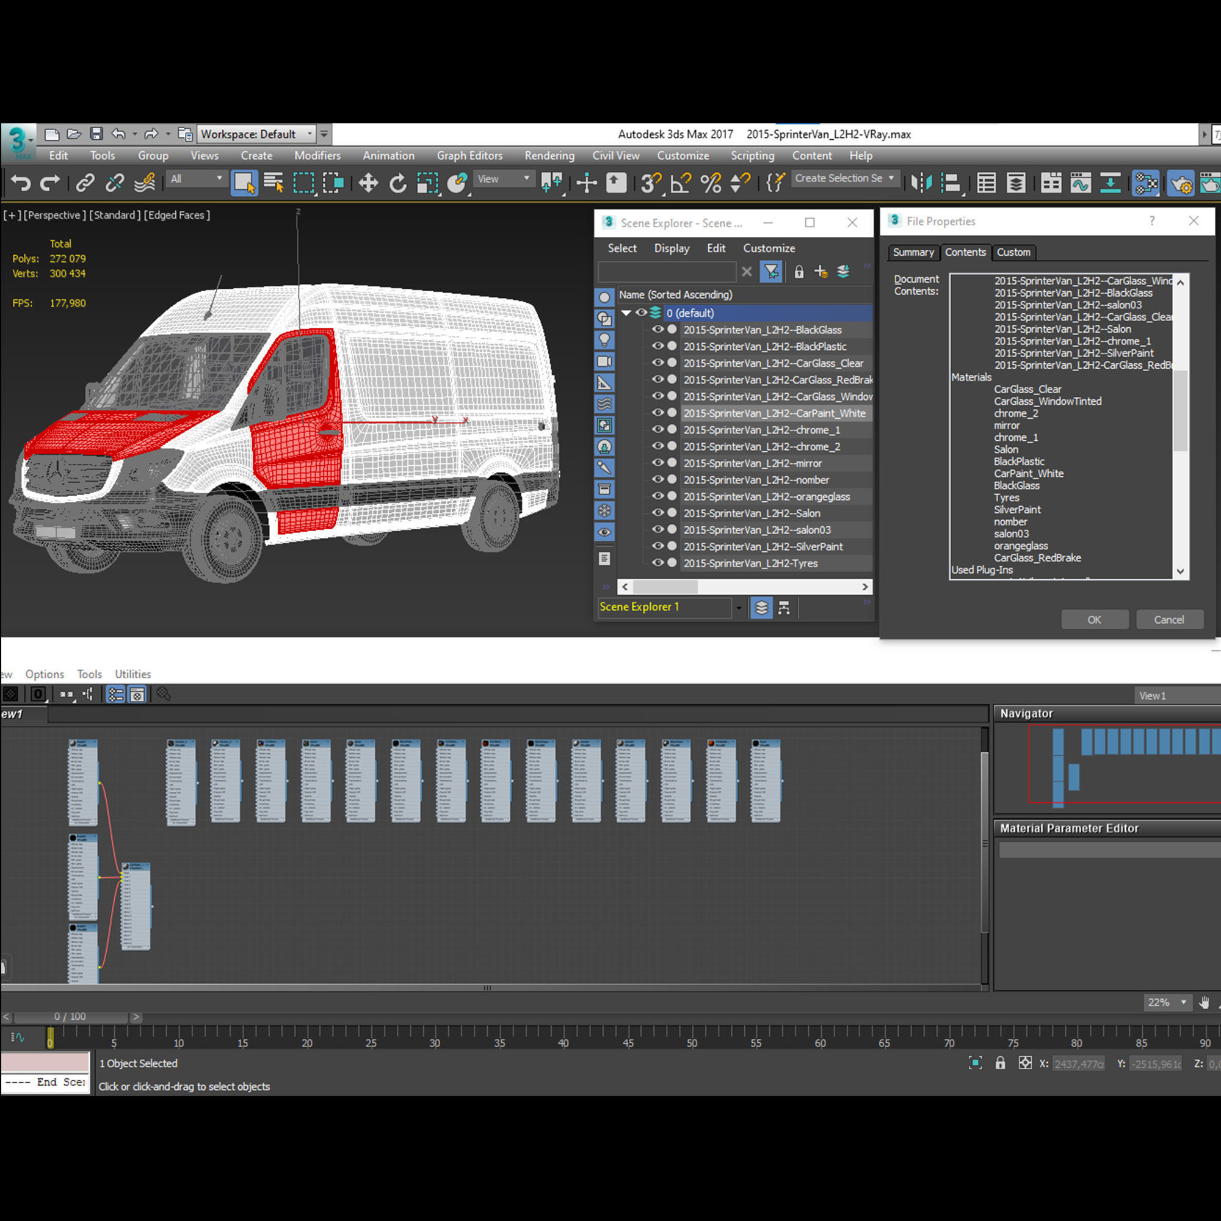1221x1221 pixels.
Task: Open the Render Setup teapot icon
Action: (1181, 183)
